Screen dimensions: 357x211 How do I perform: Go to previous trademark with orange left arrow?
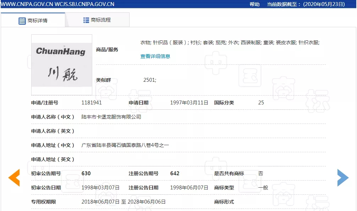tap(14, 178)
